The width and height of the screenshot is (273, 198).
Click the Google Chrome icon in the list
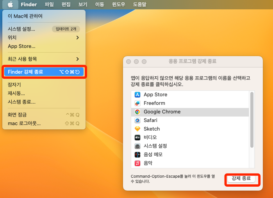coord(137,112)
